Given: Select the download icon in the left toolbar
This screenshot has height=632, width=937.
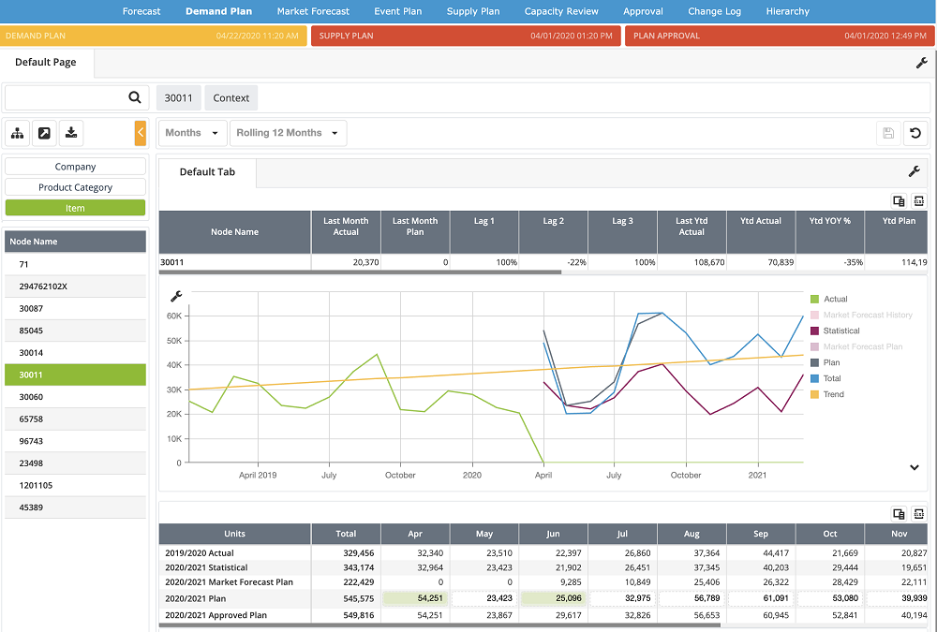Looking at the screenshot, I should tap(70, 133).
